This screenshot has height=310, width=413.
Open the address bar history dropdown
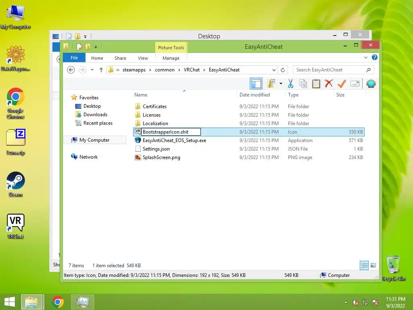tap(274, 70)
